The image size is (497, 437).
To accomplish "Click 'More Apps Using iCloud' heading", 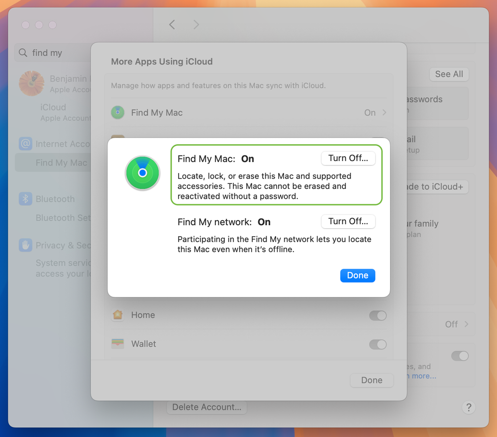I will 162,62.
